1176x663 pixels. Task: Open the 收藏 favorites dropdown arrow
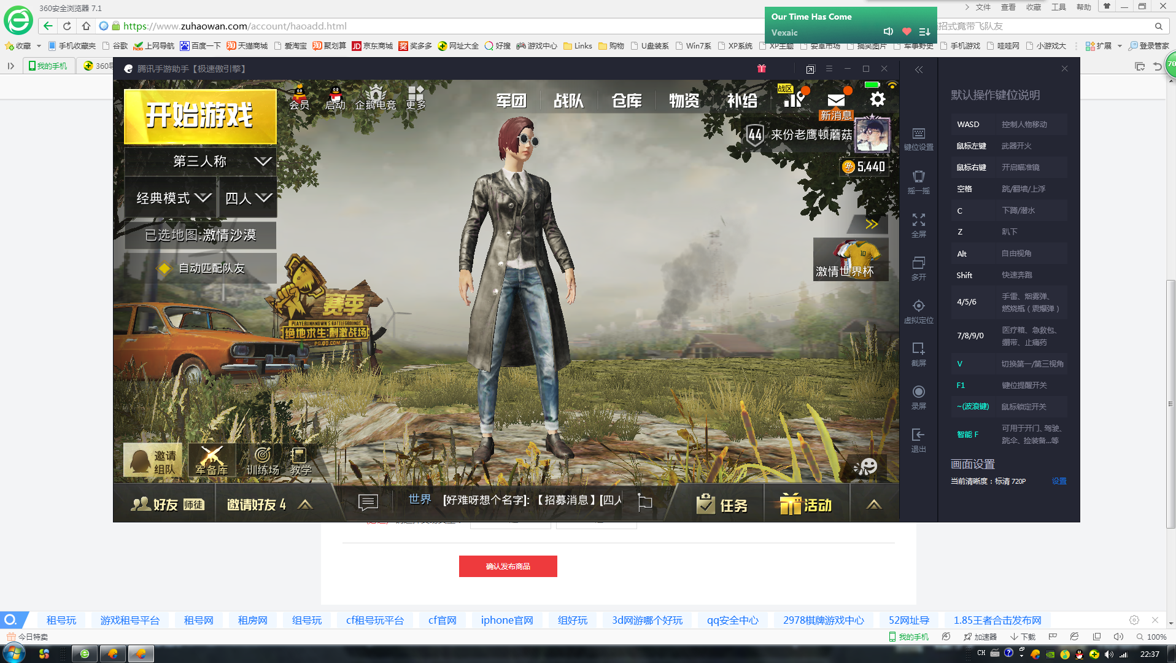[x=39, y=46]
